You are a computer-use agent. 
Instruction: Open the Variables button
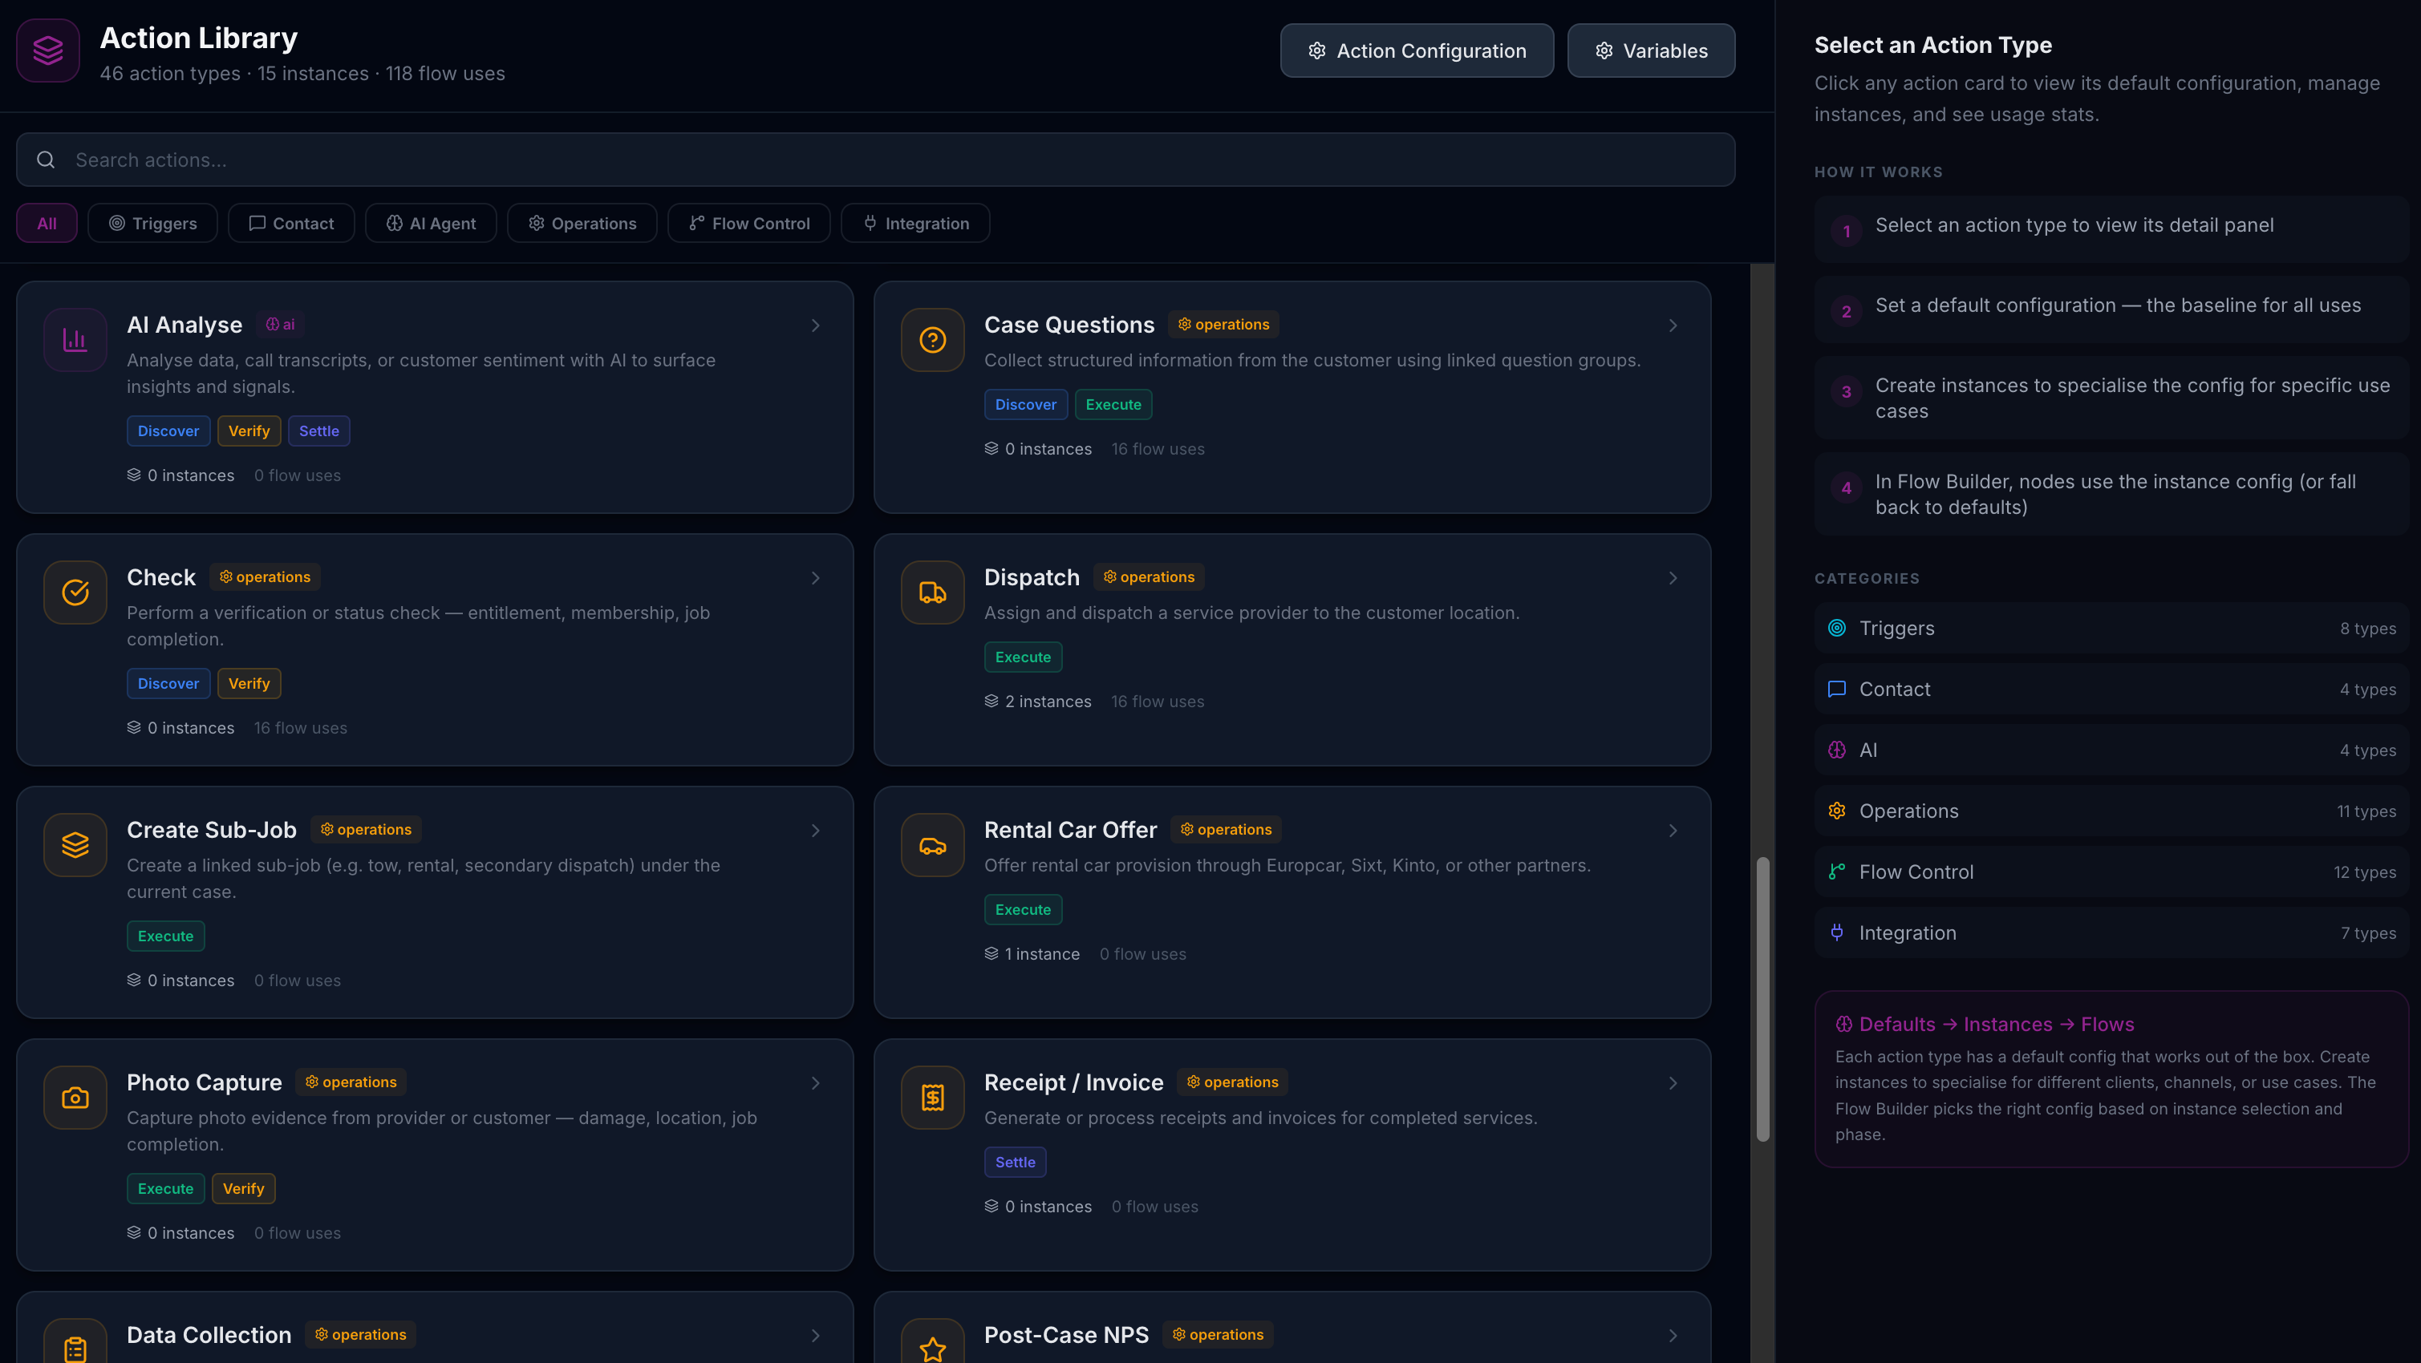point(1651,51)
